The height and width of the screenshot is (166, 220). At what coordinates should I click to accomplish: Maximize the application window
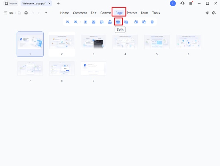(x=207, y=3)
